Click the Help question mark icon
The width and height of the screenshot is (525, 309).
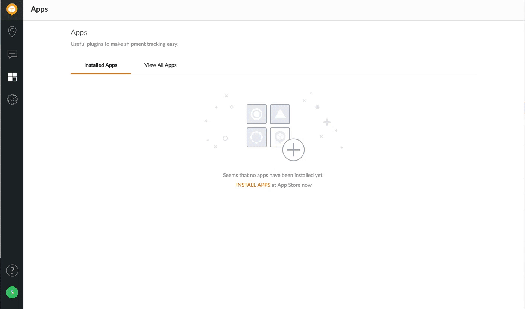(12, 270)
